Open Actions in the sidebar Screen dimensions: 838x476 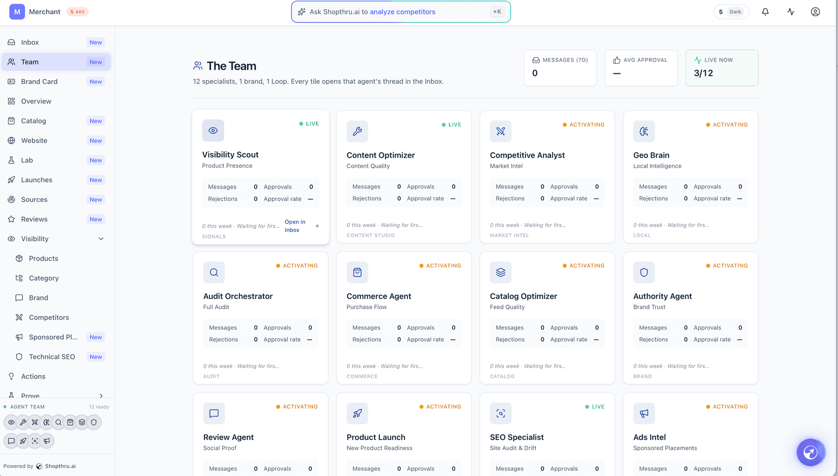[56, 376]
